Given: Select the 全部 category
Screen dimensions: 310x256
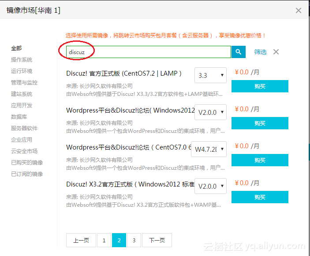Looking at the screenshot, I should (x=16, y=48).
